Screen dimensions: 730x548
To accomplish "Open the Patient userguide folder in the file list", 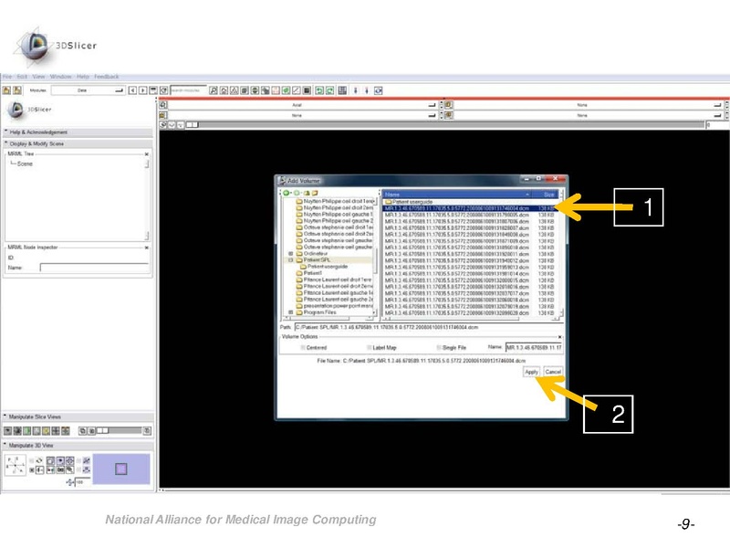I will pos(409,202).
